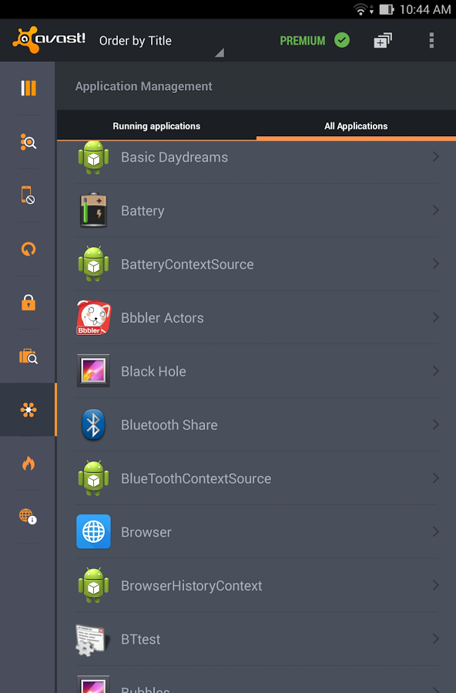Image resolution: width=456 pixels, height=693 pixels.
Task: Open the virus scanner sidebar icon
Action: click(28, 142)
